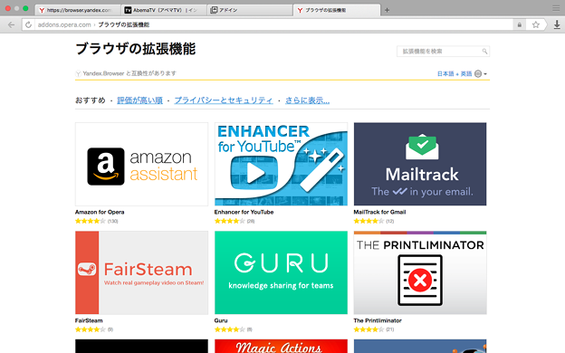This screenshot has height=353, width=565.
Task: Reload the page with refresh icon
Action: (28, 24)
